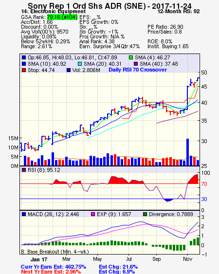Click the tall November volume spike bar
Image resolution: width=219 pixels, height=274 pixels.
pyautogui.click(x=187, y=152)
